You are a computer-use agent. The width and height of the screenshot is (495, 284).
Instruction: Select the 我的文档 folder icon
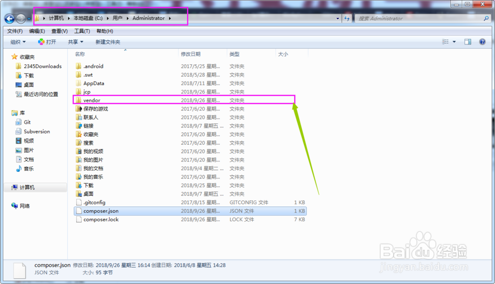[x=79, y=168]
